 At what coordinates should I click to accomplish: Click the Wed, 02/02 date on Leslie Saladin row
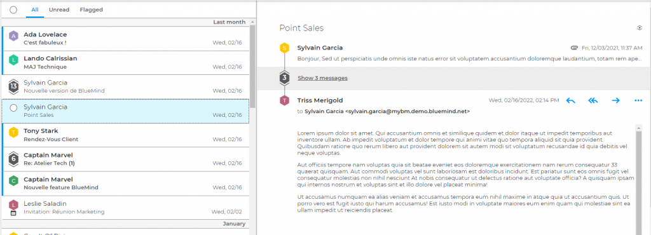pyautogui.click(x=227, y=211)
